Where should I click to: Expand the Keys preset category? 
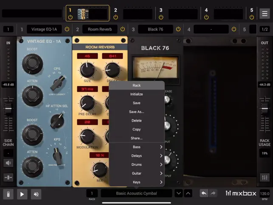pos(137,182)
